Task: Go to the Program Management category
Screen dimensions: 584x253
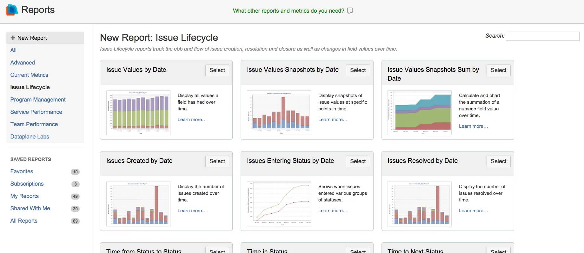Action: pyautogui.click(x=38, y=100)
